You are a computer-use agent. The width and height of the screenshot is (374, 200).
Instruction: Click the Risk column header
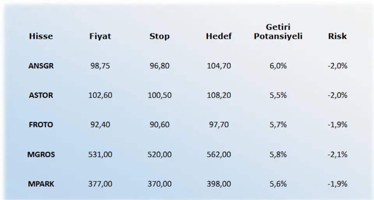(337, 36)
